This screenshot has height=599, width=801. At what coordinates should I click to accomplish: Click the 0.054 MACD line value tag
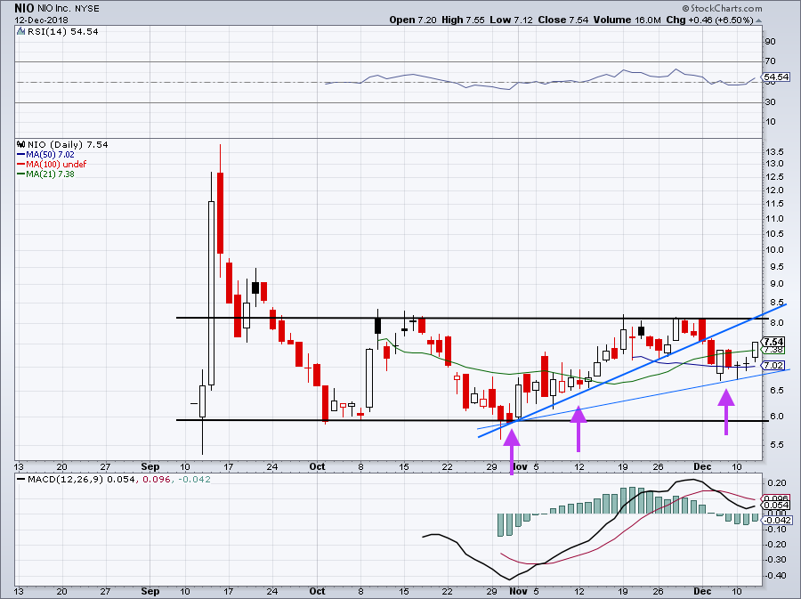[x=776, y=505]
